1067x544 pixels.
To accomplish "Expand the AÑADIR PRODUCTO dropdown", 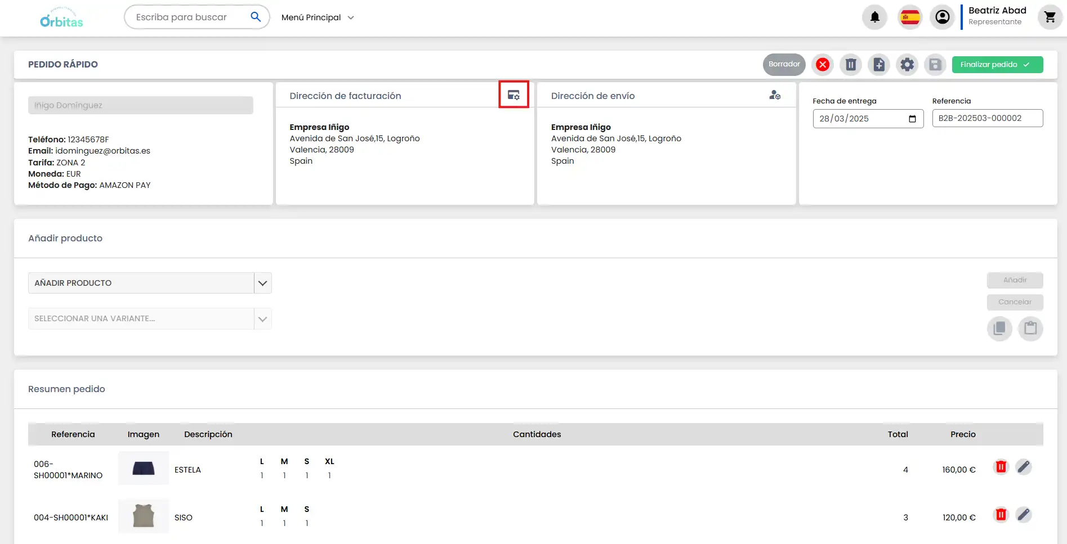I will point(262,283).
